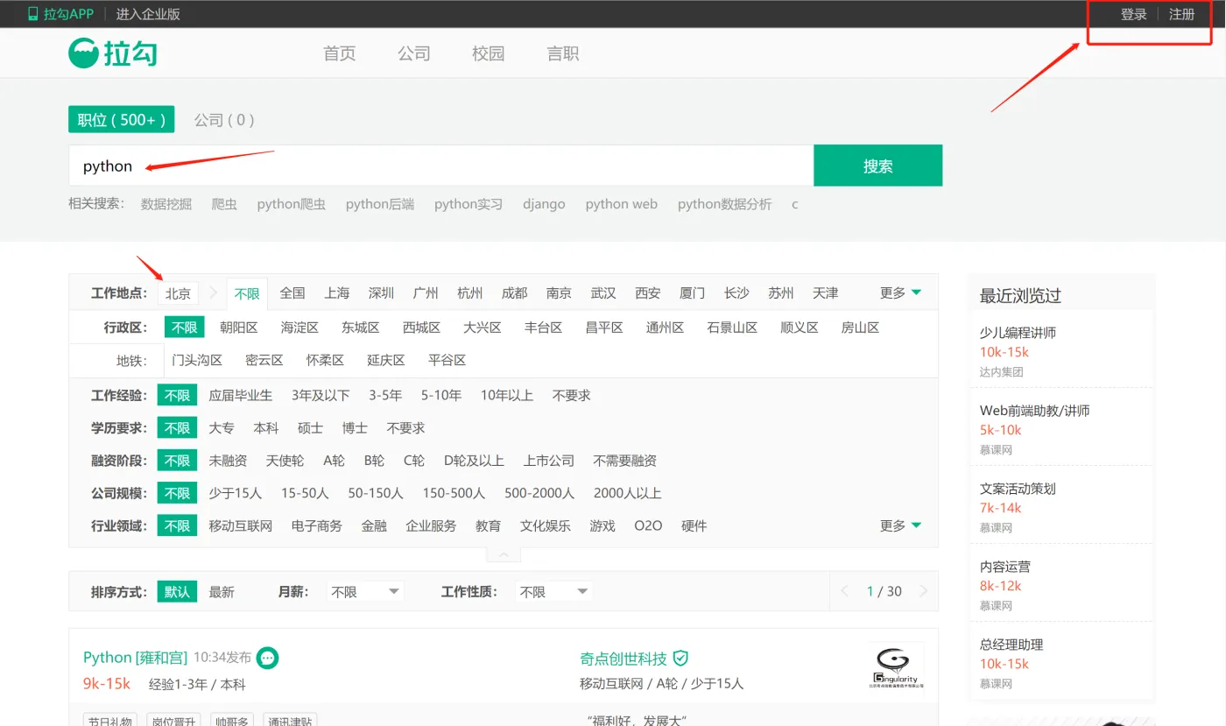Open the 月薪 salary dropdown
The width and height of the screenshot is (1226, 726).
364,592
